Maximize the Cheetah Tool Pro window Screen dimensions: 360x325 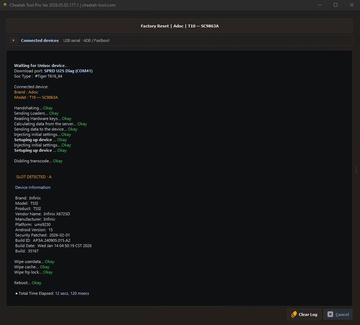335,5
